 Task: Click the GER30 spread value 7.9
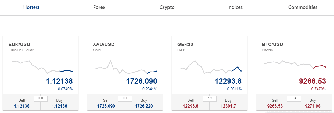coord(209,98)
